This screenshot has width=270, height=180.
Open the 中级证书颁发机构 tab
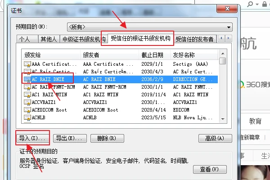click(x=84, y=39)
